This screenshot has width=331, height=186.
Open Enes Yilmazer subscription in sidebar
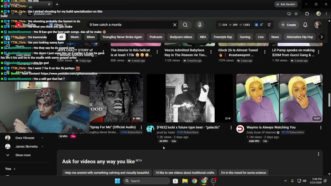[x=25, y=138]
